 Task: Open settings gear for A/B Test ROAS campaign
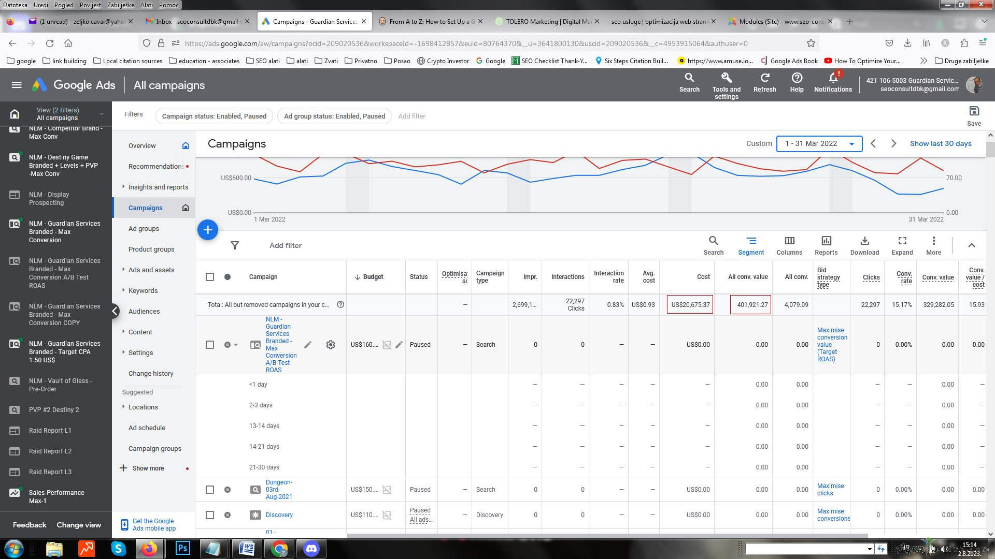click(x=331, y=345)
